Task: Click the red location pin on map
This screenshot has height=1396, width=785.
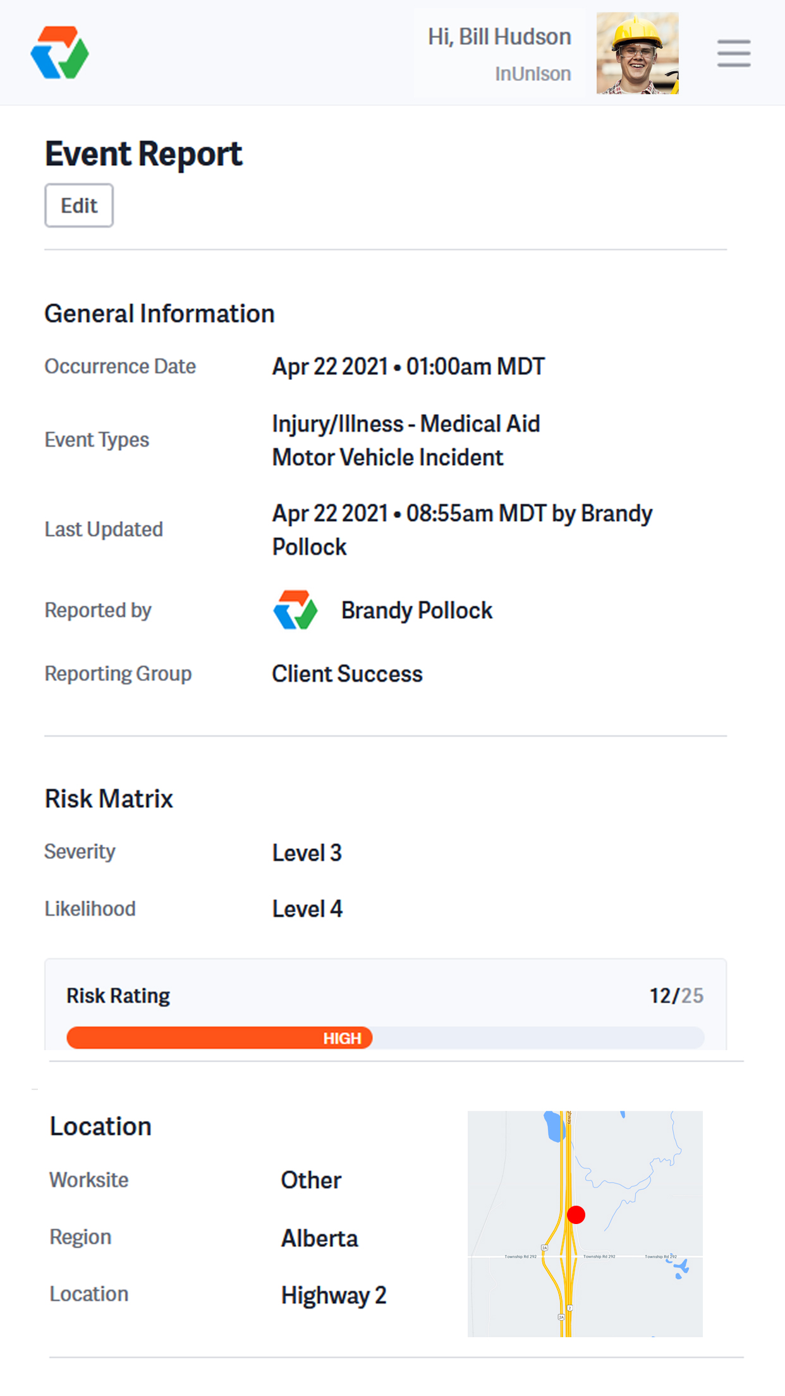Action: point(576,1215)
